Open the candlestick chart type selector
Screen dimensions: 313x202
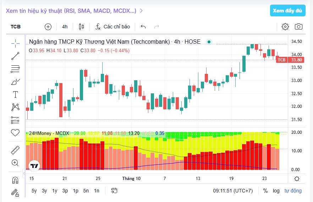coord(81,27)
